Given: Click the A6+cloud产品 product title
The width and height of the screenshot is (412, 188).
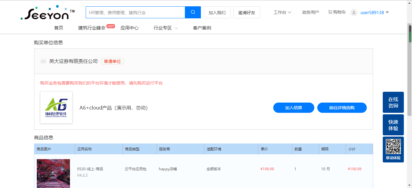Looking at the screenshot, I should (114, 108).
